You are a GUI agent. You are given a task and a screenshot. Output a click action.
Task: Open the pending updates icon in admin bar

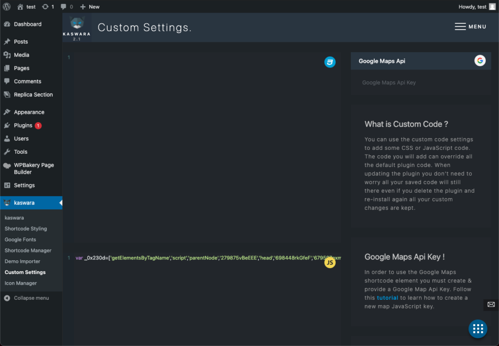48,7
